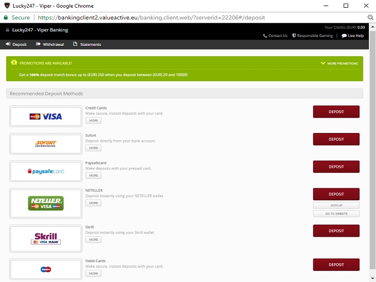The image size is (376, 282).
Task: Choose the NETELLER Visa logo
Action: [45, 203]
